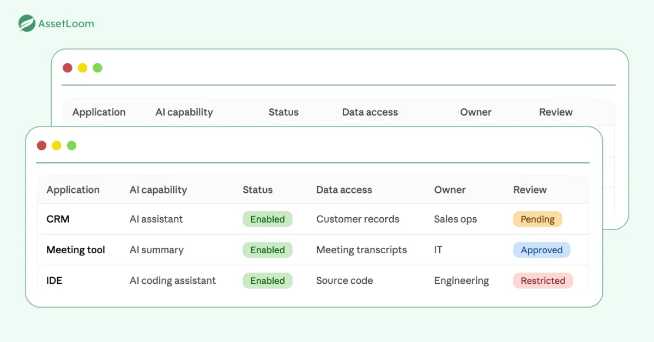Click Review column header in front window
The height and width of the screenshot is (342, 654).
click(530, 190)
